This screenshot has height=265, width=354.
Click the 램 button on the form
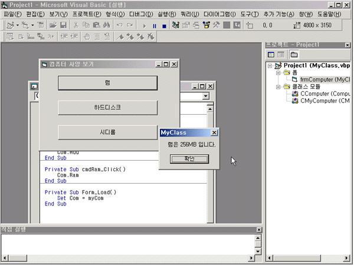pyautogui.click(x=108, y=83)
